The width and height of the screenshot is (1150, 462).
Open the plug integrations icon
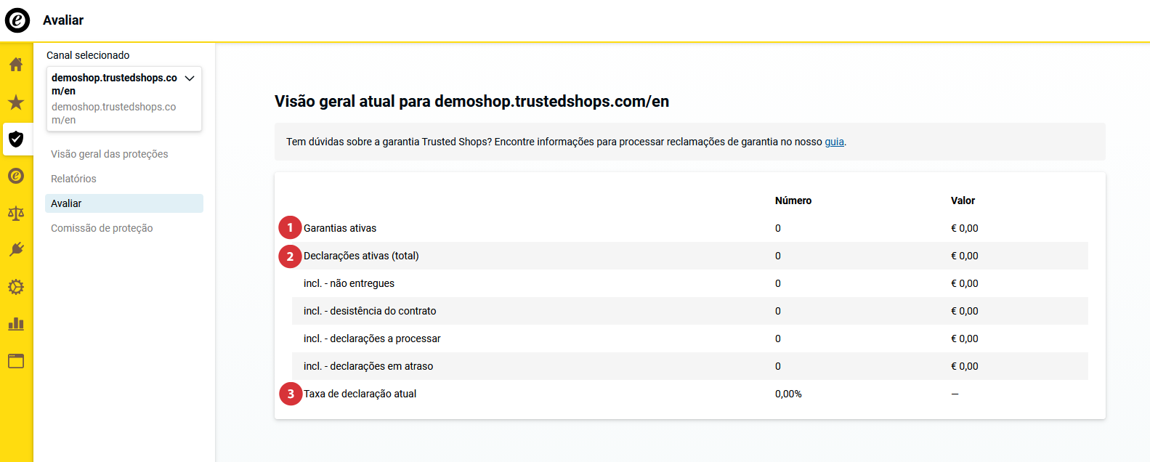click(16, 250)
